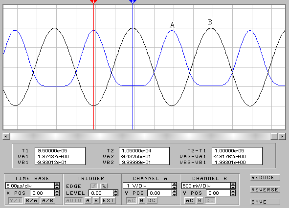Click the trigger LEVEL input field
Image resolution: width=289 pixels, height=208 pixels.
point(101,193)
